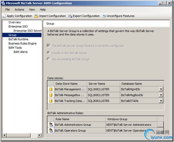Click the Unconfigure Features undo icon
174x142 pixels.
click(x=104, y=16)
